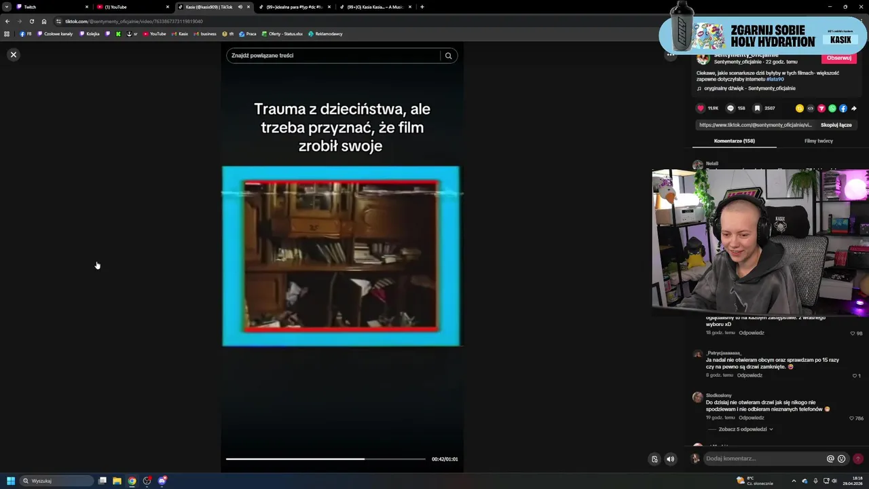
Task: Open Chrome from the taskbar
Action: 132,481
